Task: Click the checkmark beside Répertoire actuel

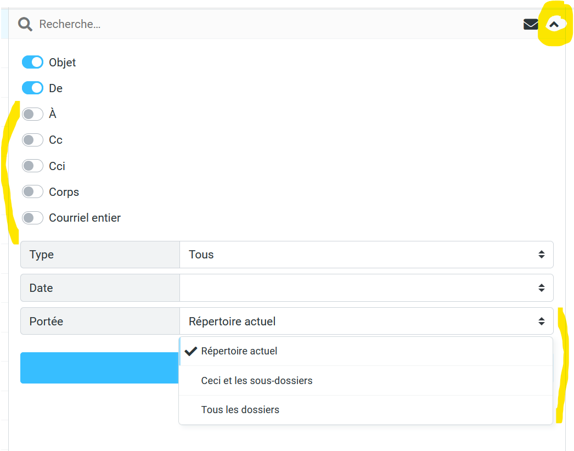Action: coord(190,351)
